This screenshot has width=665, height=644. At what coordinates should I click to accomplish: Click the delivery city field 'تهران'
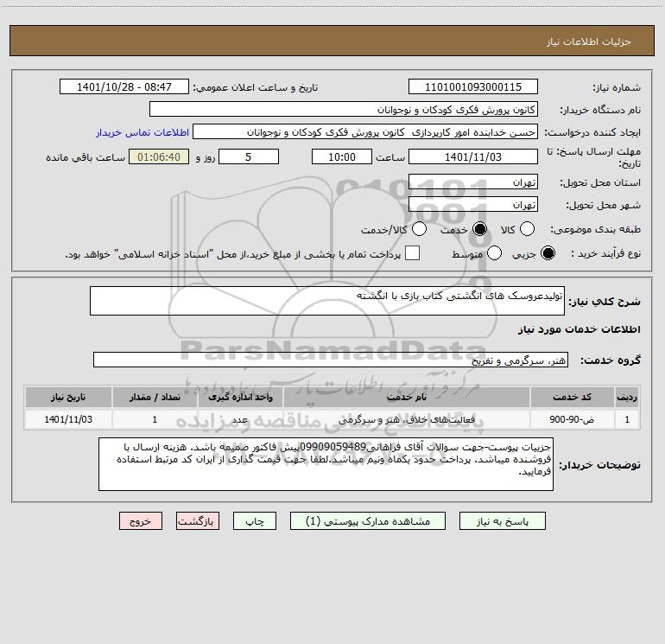473,204
